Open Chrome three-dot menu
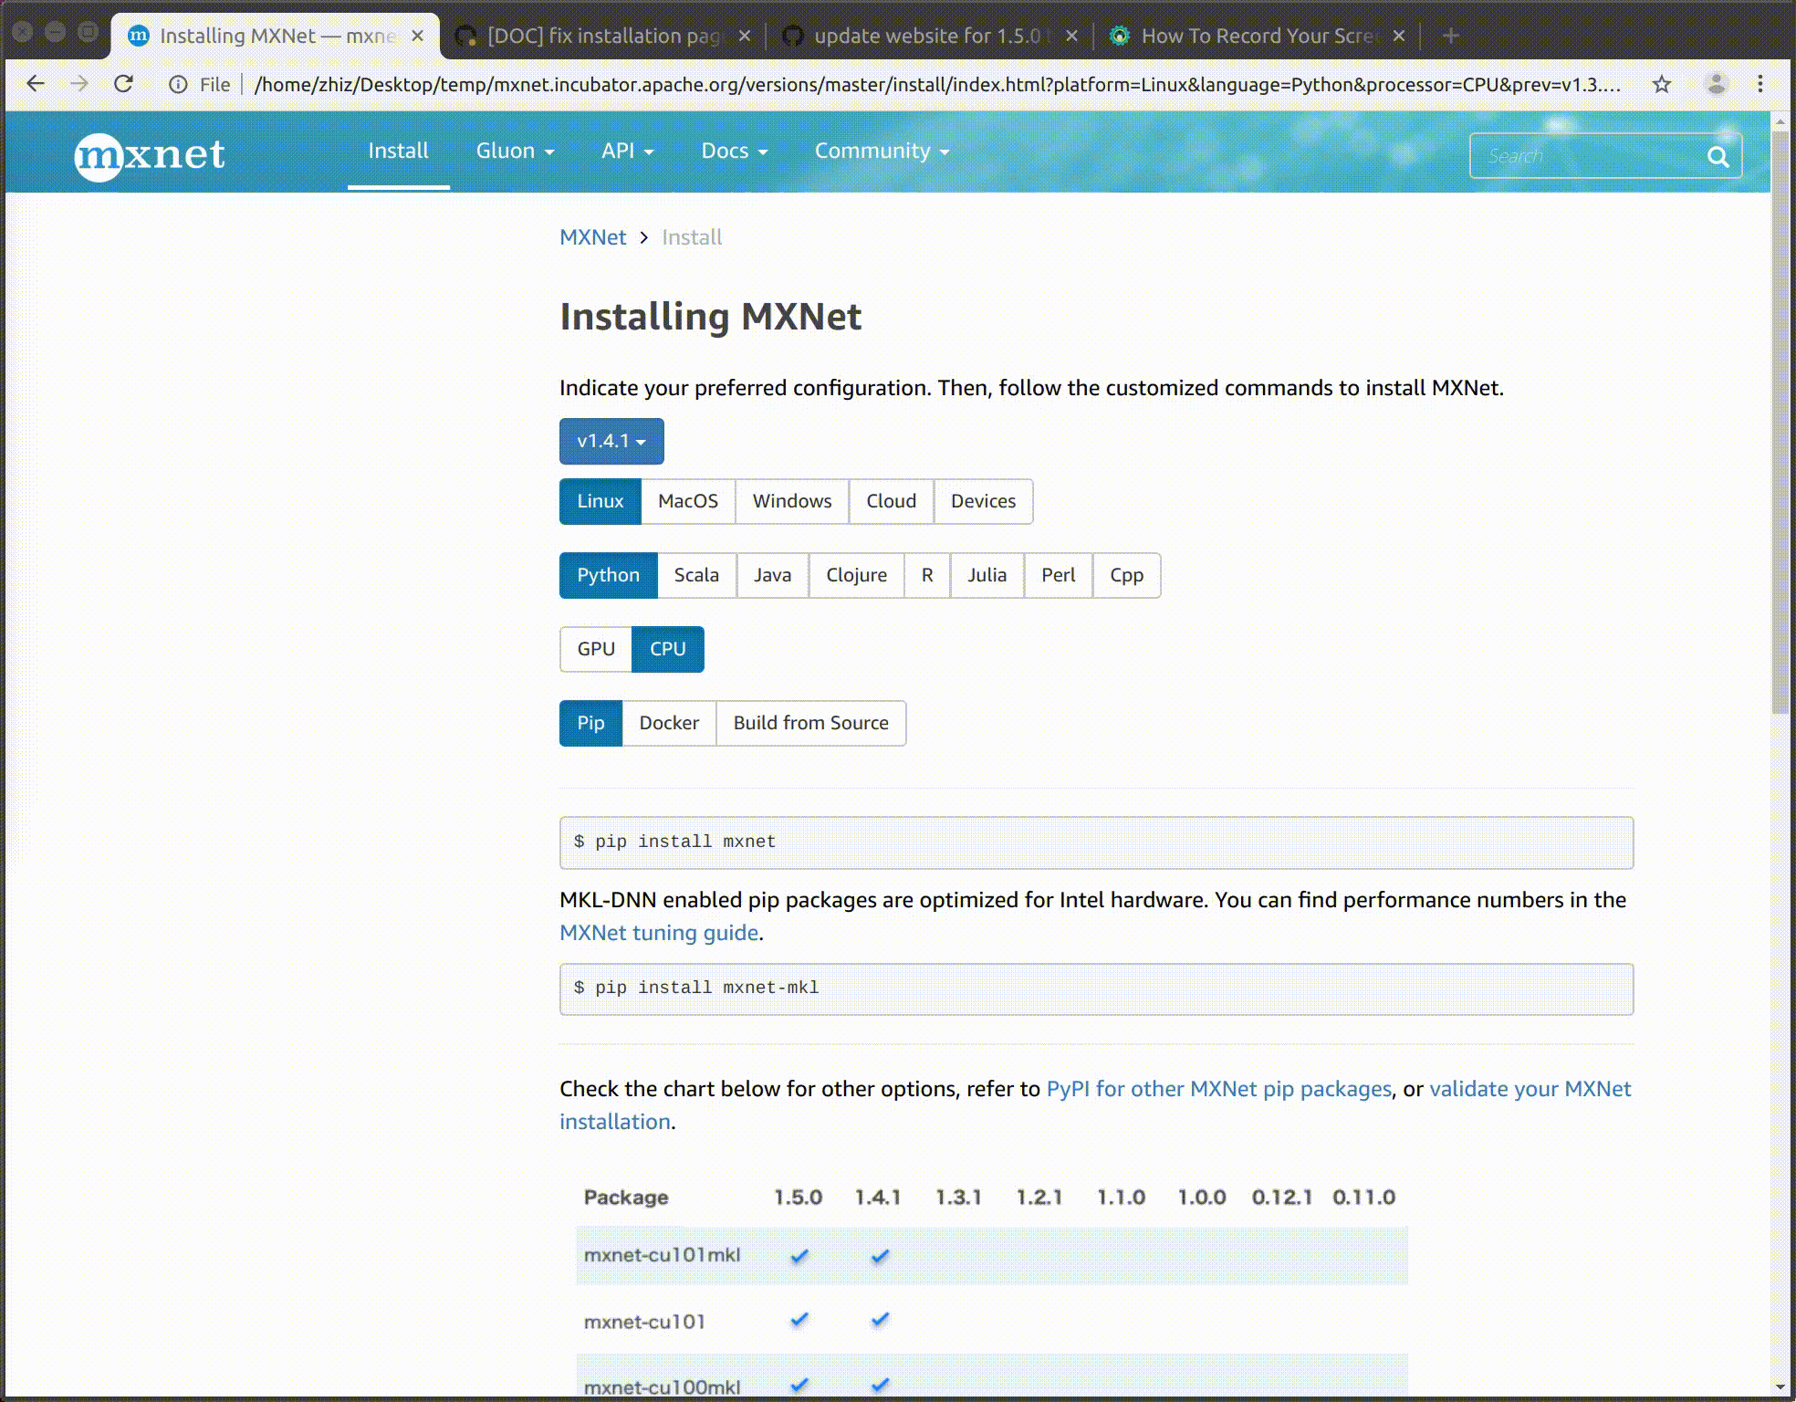This screenshot has width=1796, height=1402. pos(1760,85)
